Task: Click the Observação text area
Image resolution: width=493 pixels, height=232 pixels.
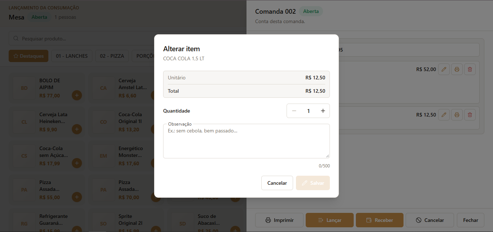Action: [x=247, y=141]
